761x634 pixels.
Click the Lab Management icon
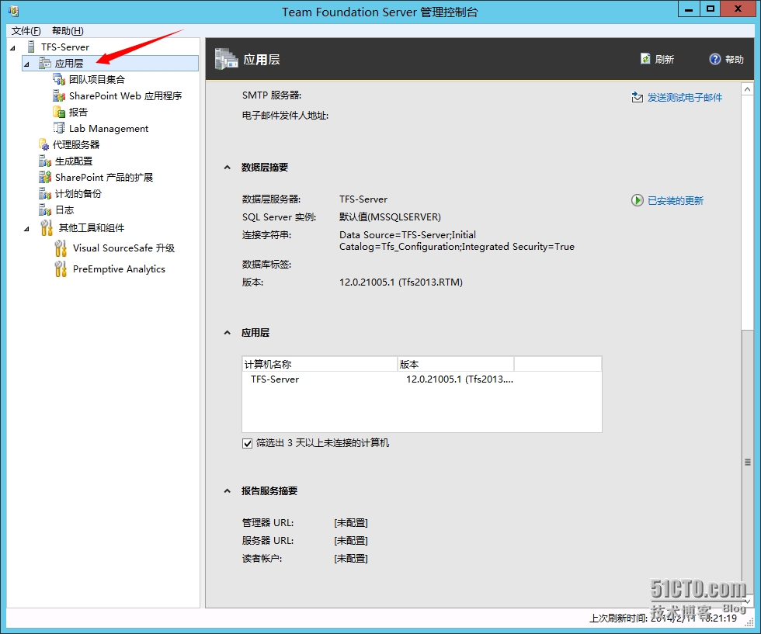coord(59,128)
